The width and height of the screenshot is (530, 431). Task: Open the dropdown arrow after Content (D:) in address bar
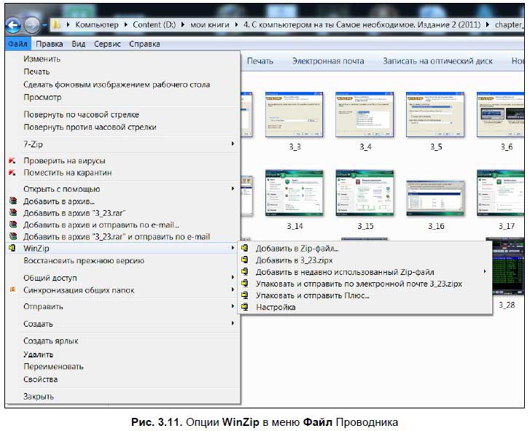pos(183,25)
